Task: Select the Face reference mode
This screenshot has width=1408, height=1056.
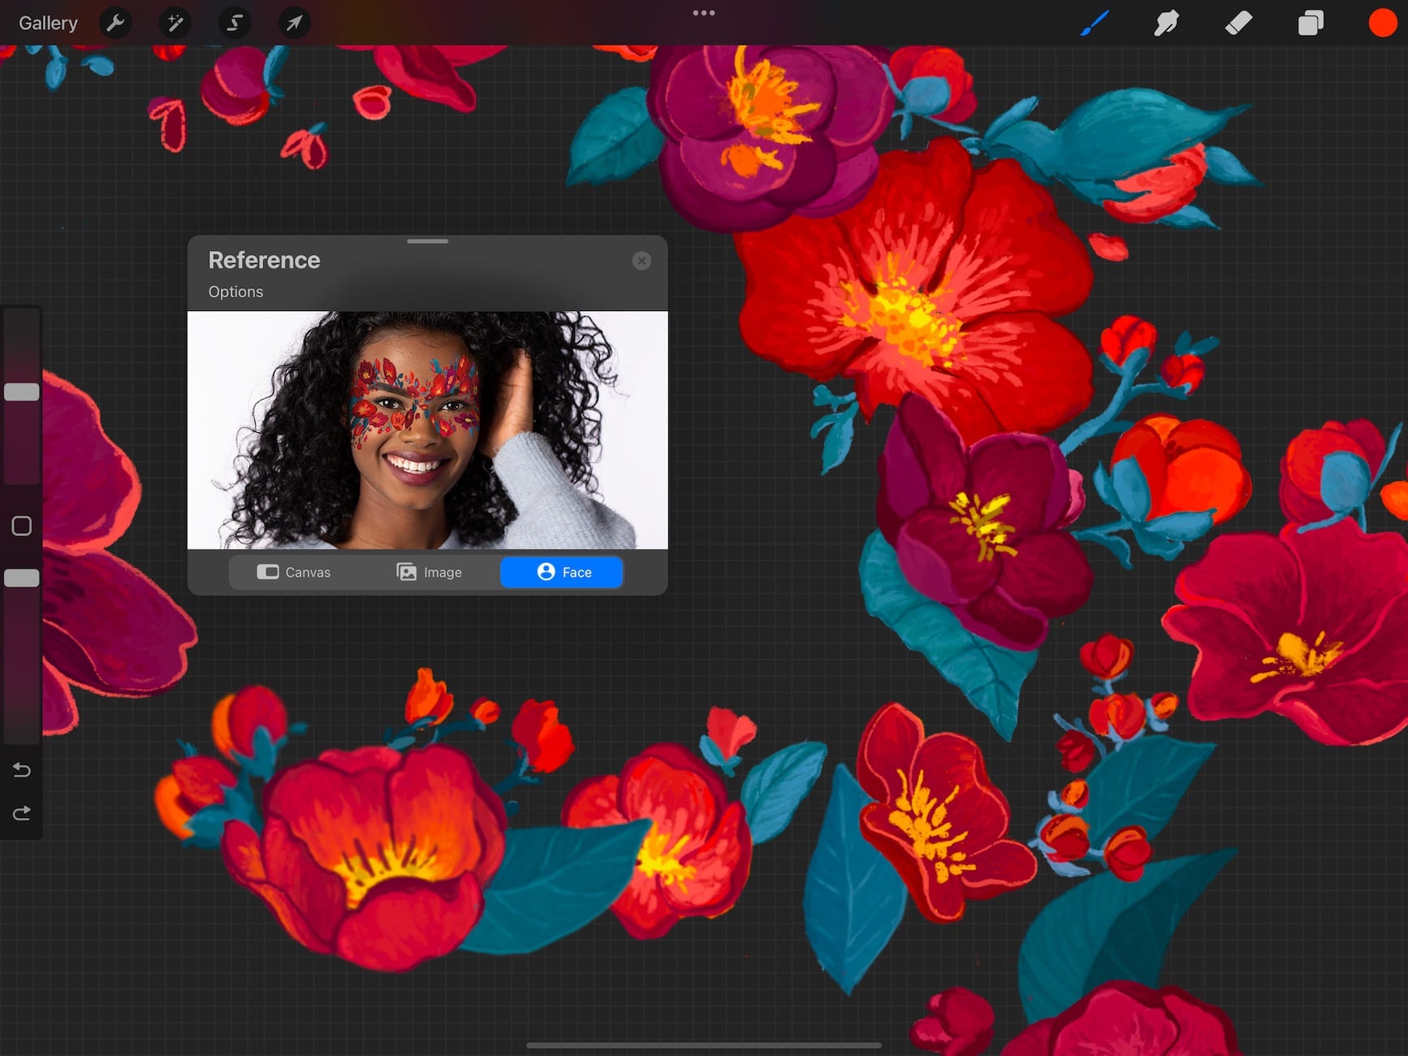Action: [x=562, y=572]
